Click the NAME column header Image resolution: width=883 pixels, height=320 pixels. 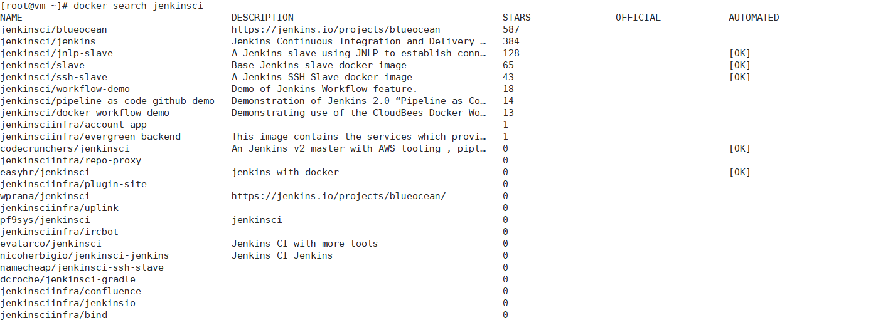(11, 18)
